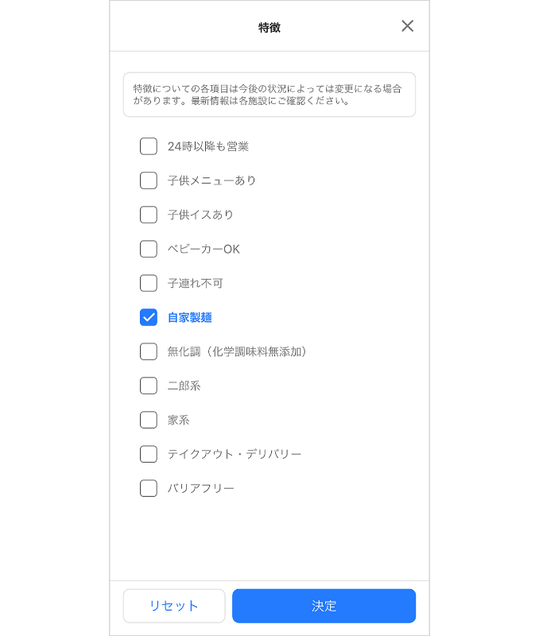The image size is (539, 636).
Task: Check the 24時以降も営業 checkbox
Action: [148, 146]
